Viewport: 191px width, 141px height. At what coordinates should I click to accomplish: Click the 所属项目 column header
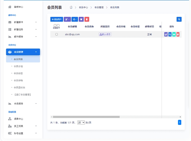click(x=105, y=27)
